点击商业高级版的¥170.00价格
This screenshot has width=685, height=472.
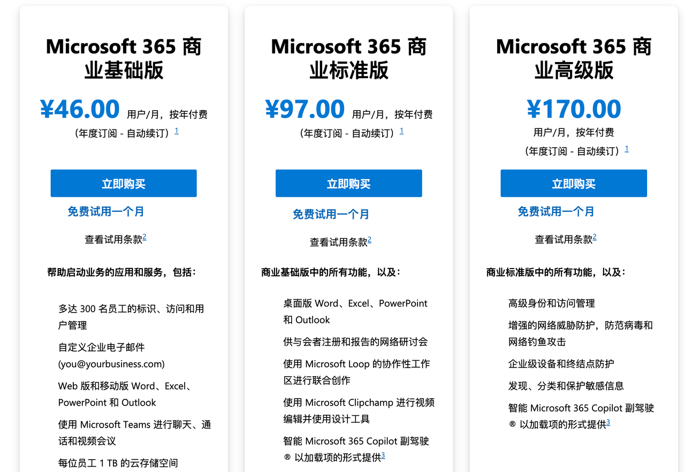[575, 109]
